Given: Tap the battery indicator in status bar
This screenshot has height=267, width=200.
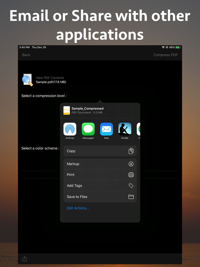Looking at the screenshot, I should pyautogui.click(x=178, y=47).
